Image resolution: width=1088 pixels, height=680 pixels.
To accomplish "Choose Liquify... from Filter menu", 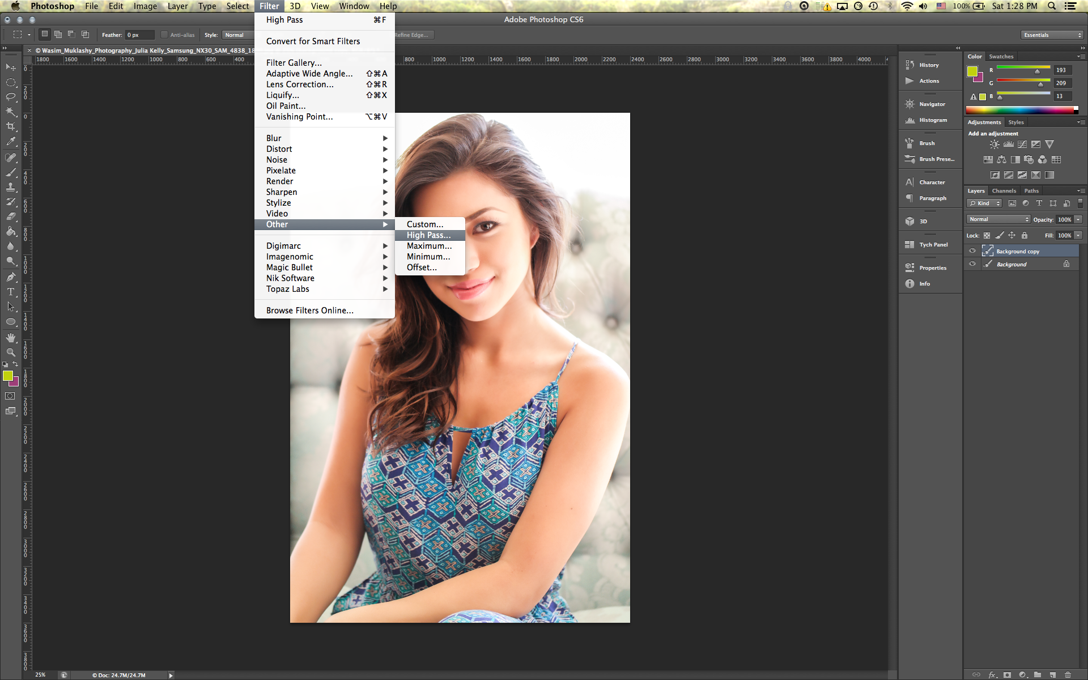I will (325, 95).
